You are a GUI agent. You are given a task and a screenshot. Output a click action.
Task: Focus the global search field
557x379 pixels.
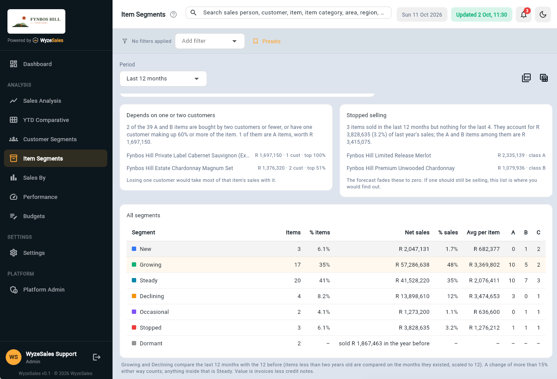[289, 13]
